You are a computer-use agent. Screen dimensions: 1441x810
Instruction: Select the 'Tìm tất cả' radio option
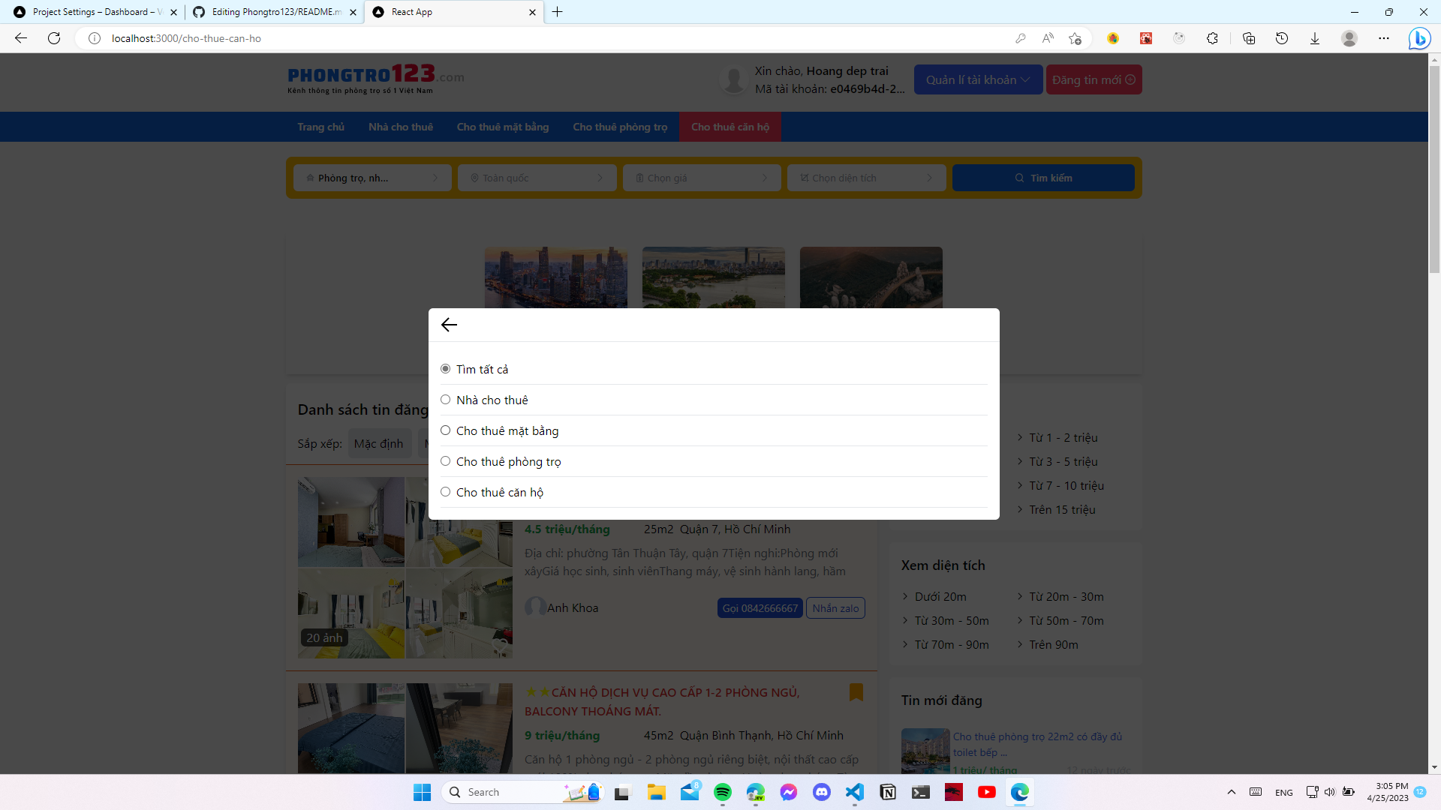[x=445, y=369]
